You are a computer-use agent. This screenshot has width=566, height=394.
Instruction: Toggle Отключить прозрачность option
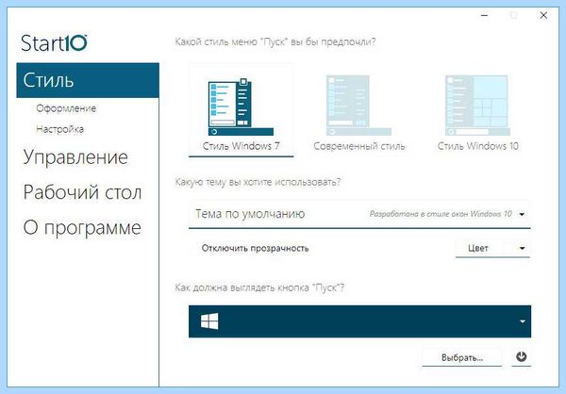pyautogui.click(x=255, y=248)
